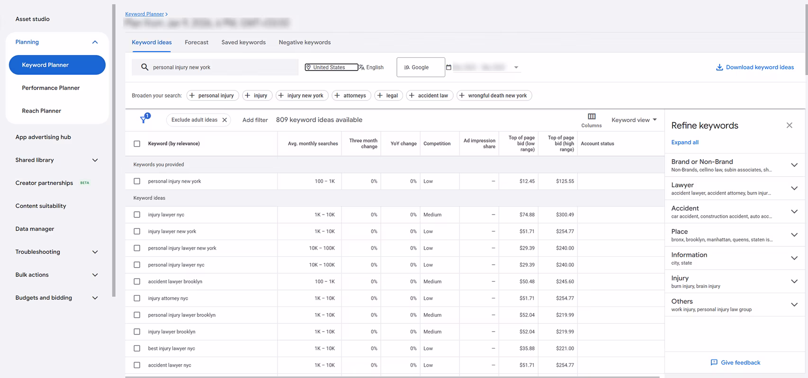Screen dimensions: 808x378
Task: Click the Keyword Planner breadcrumb link
Action: [144, 14]
